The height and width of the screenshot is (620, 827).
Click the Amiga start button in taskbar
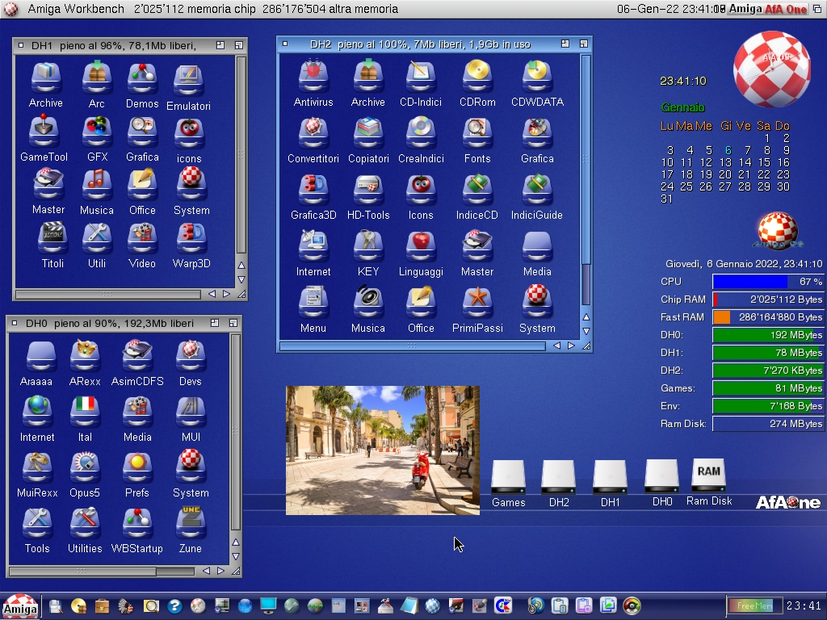[19, 606]
